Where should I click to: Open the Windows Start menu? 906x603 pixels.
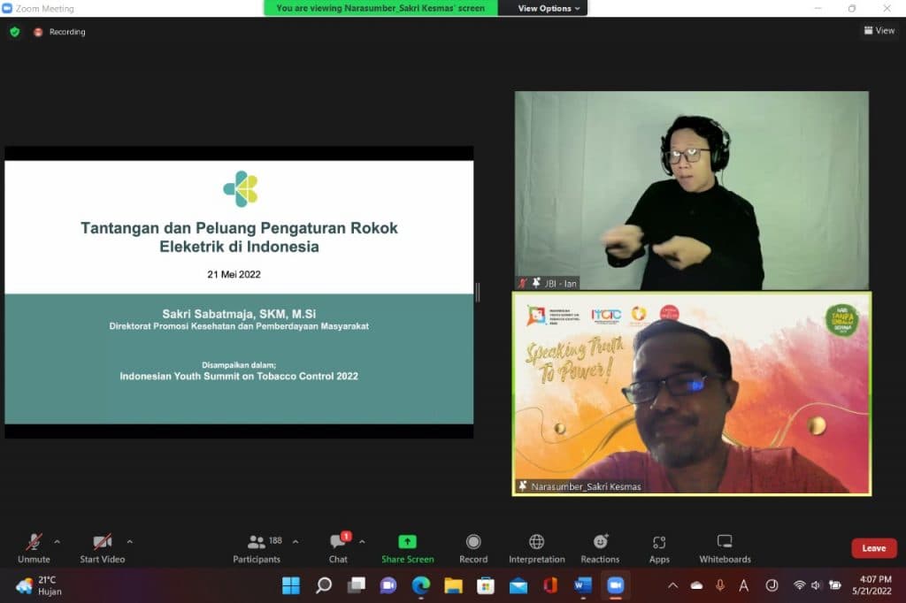(x=290, y=585)
